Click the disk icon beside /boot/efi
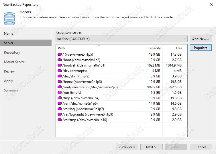Screen dimensions: 216x154 coord(60,65)
